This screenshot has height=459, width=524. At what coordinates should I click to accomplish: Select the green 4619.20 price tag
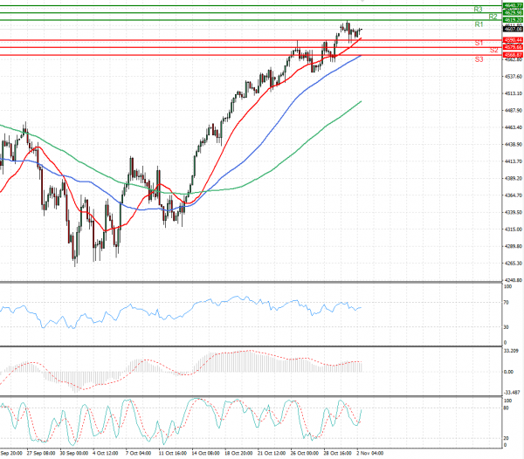point(513,20)
